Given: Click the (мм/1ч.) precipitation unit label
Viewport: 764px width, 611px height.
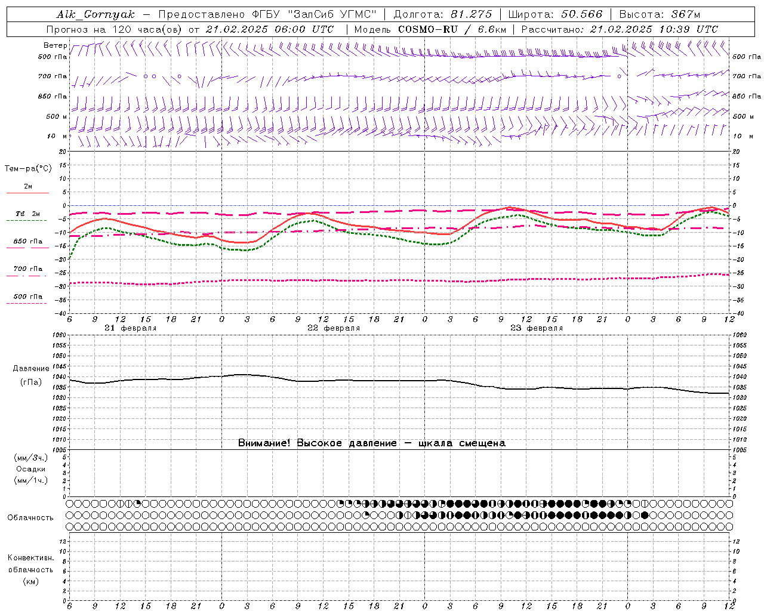Looking at the screenshot, I should coord(31,480).
